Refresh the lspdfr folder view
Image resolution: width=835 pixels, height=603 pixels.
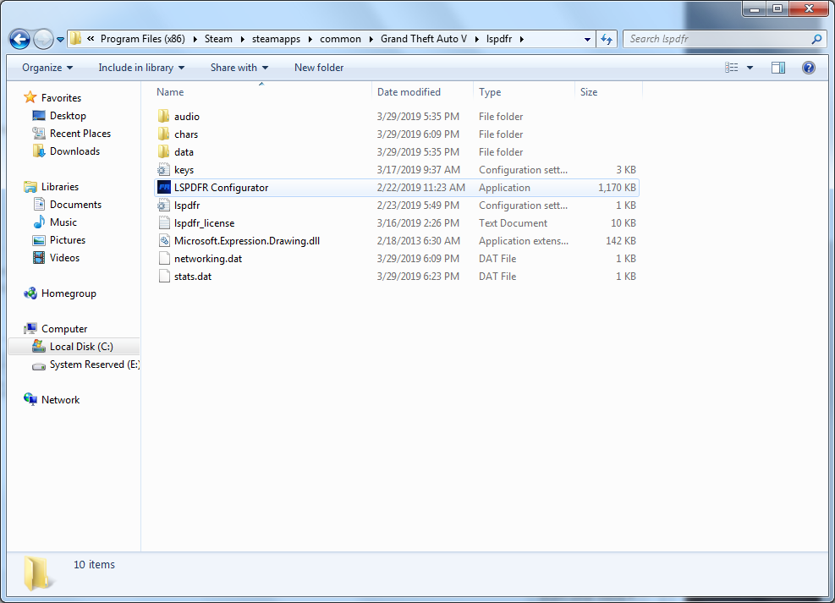click(607, 39)
